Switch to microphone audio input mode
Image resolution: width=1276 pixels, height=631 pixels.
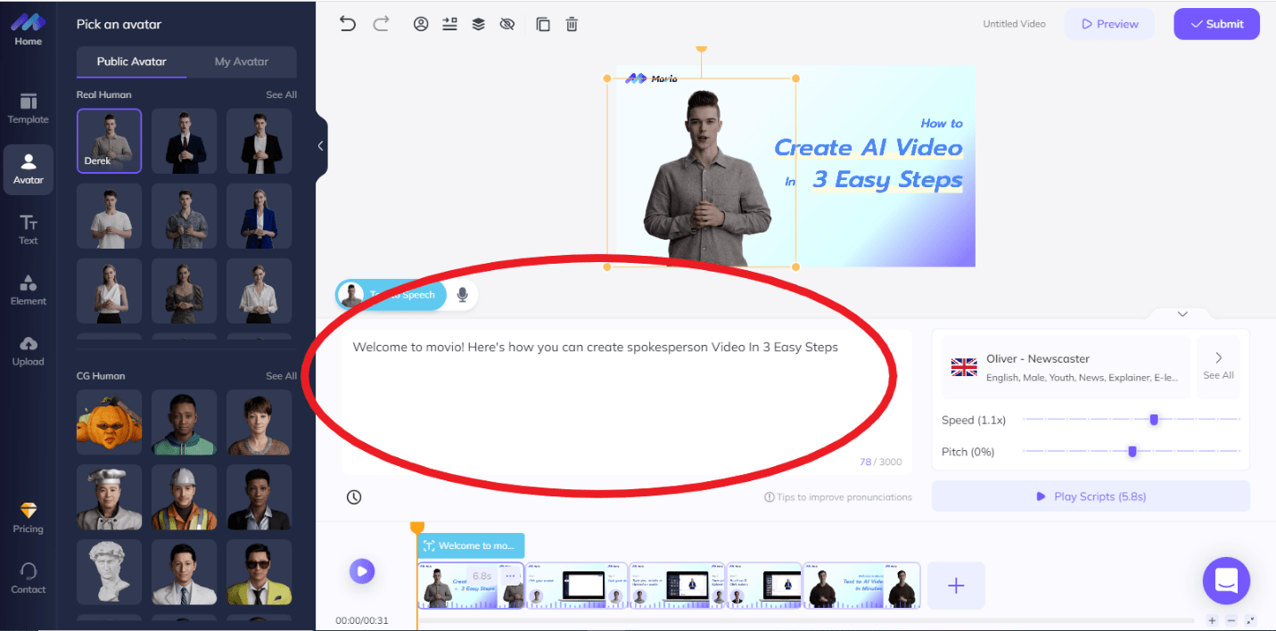pos(462,295)
